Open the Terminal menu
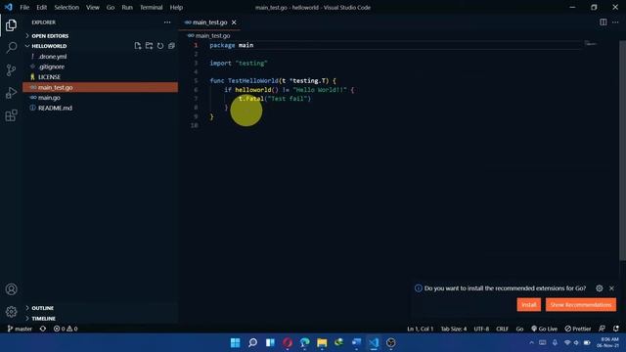This screenshot has height=352, width=626. [151, 7]
